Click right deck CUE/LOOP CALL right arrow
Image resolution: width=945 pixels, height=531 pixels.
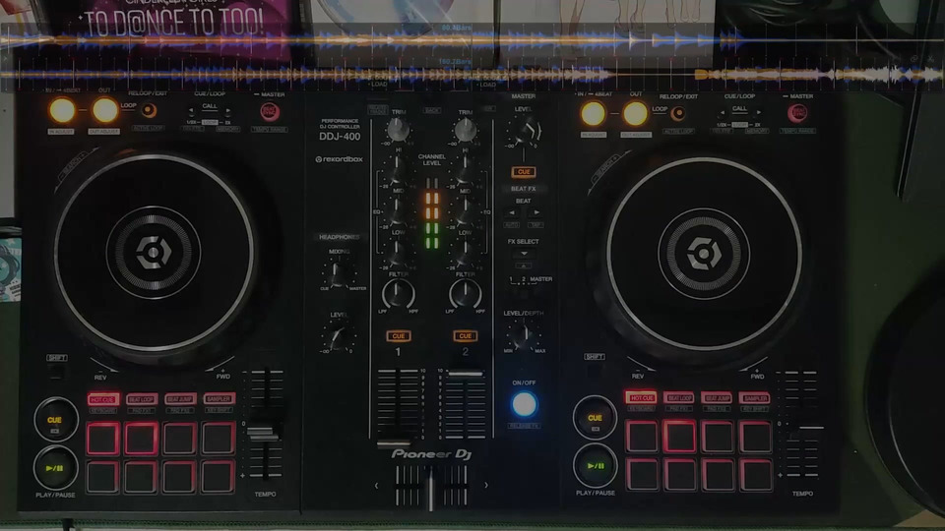pyautogui.click(x=758, y=113)
